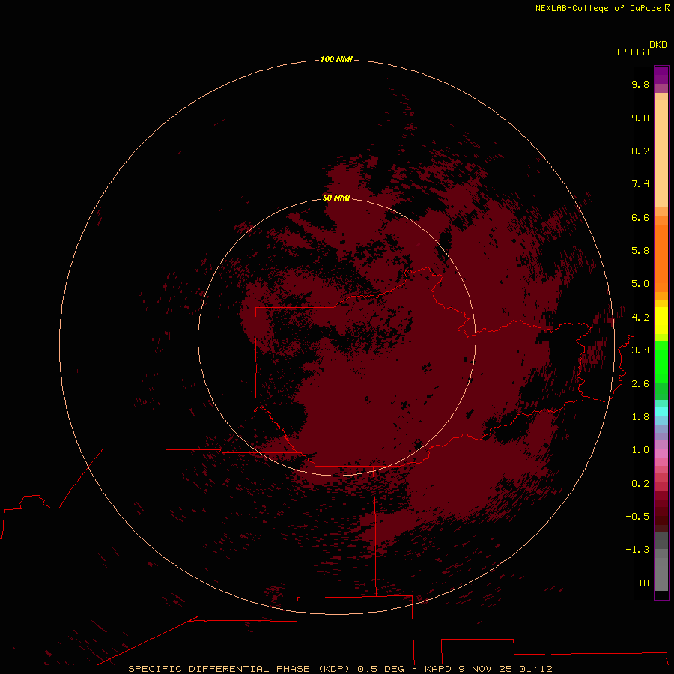The width and height of the screenshot is (674, 674).
Task: Click the 7.4 value on the color scale
Action: tap(640, 184)
